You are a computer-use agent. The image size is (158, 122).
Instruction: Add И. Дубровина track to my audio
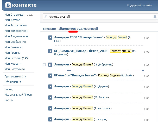tap(45, 65)
